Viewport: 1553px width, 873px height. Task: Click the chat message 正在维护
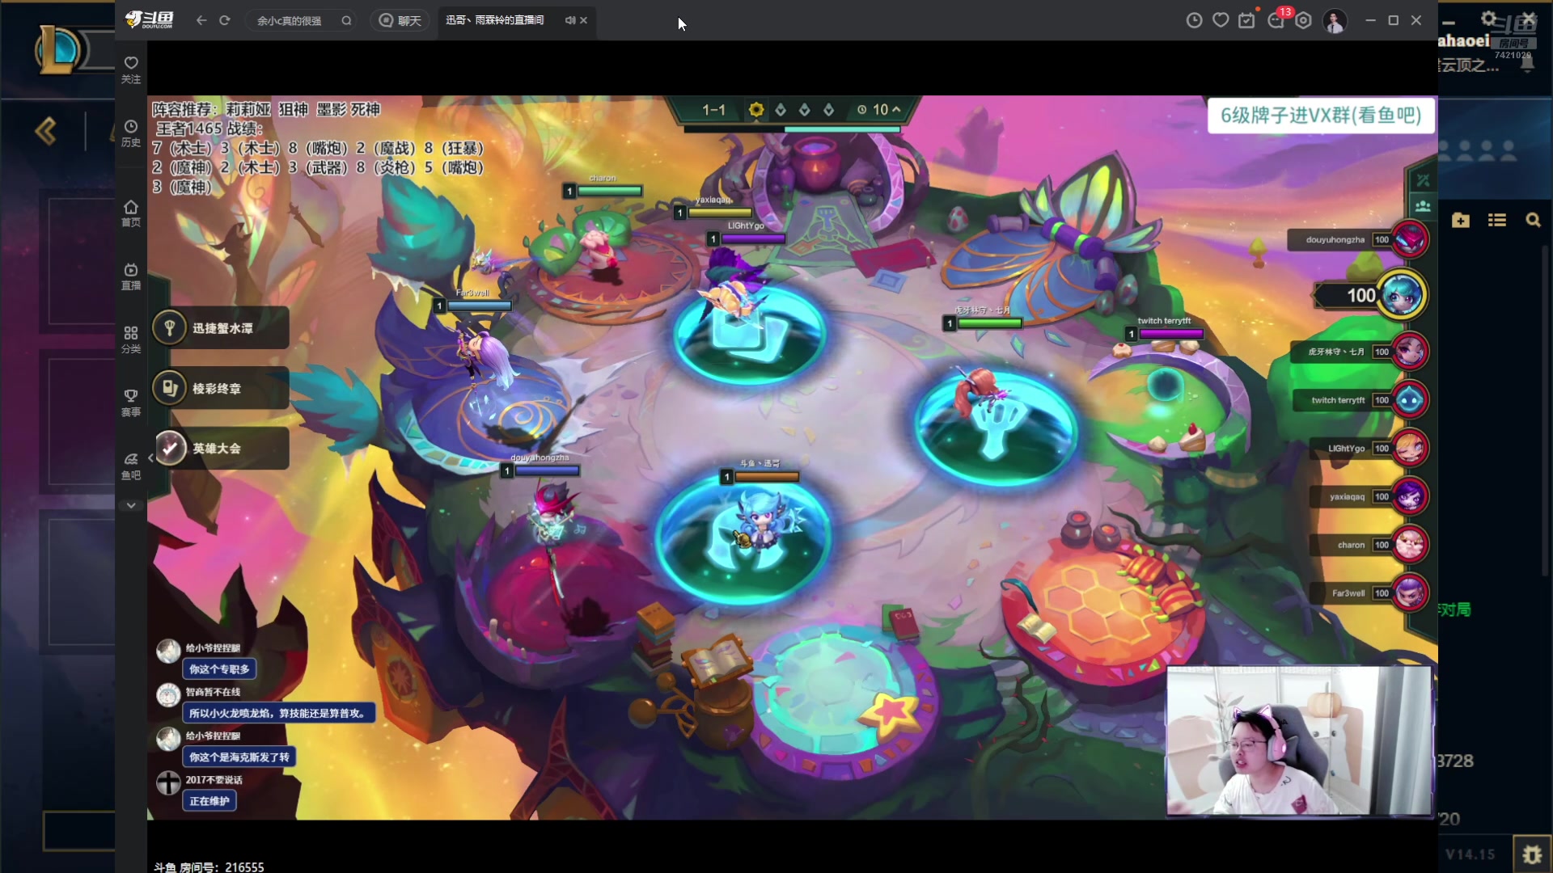pyautogui.click(x=209, y=801)
